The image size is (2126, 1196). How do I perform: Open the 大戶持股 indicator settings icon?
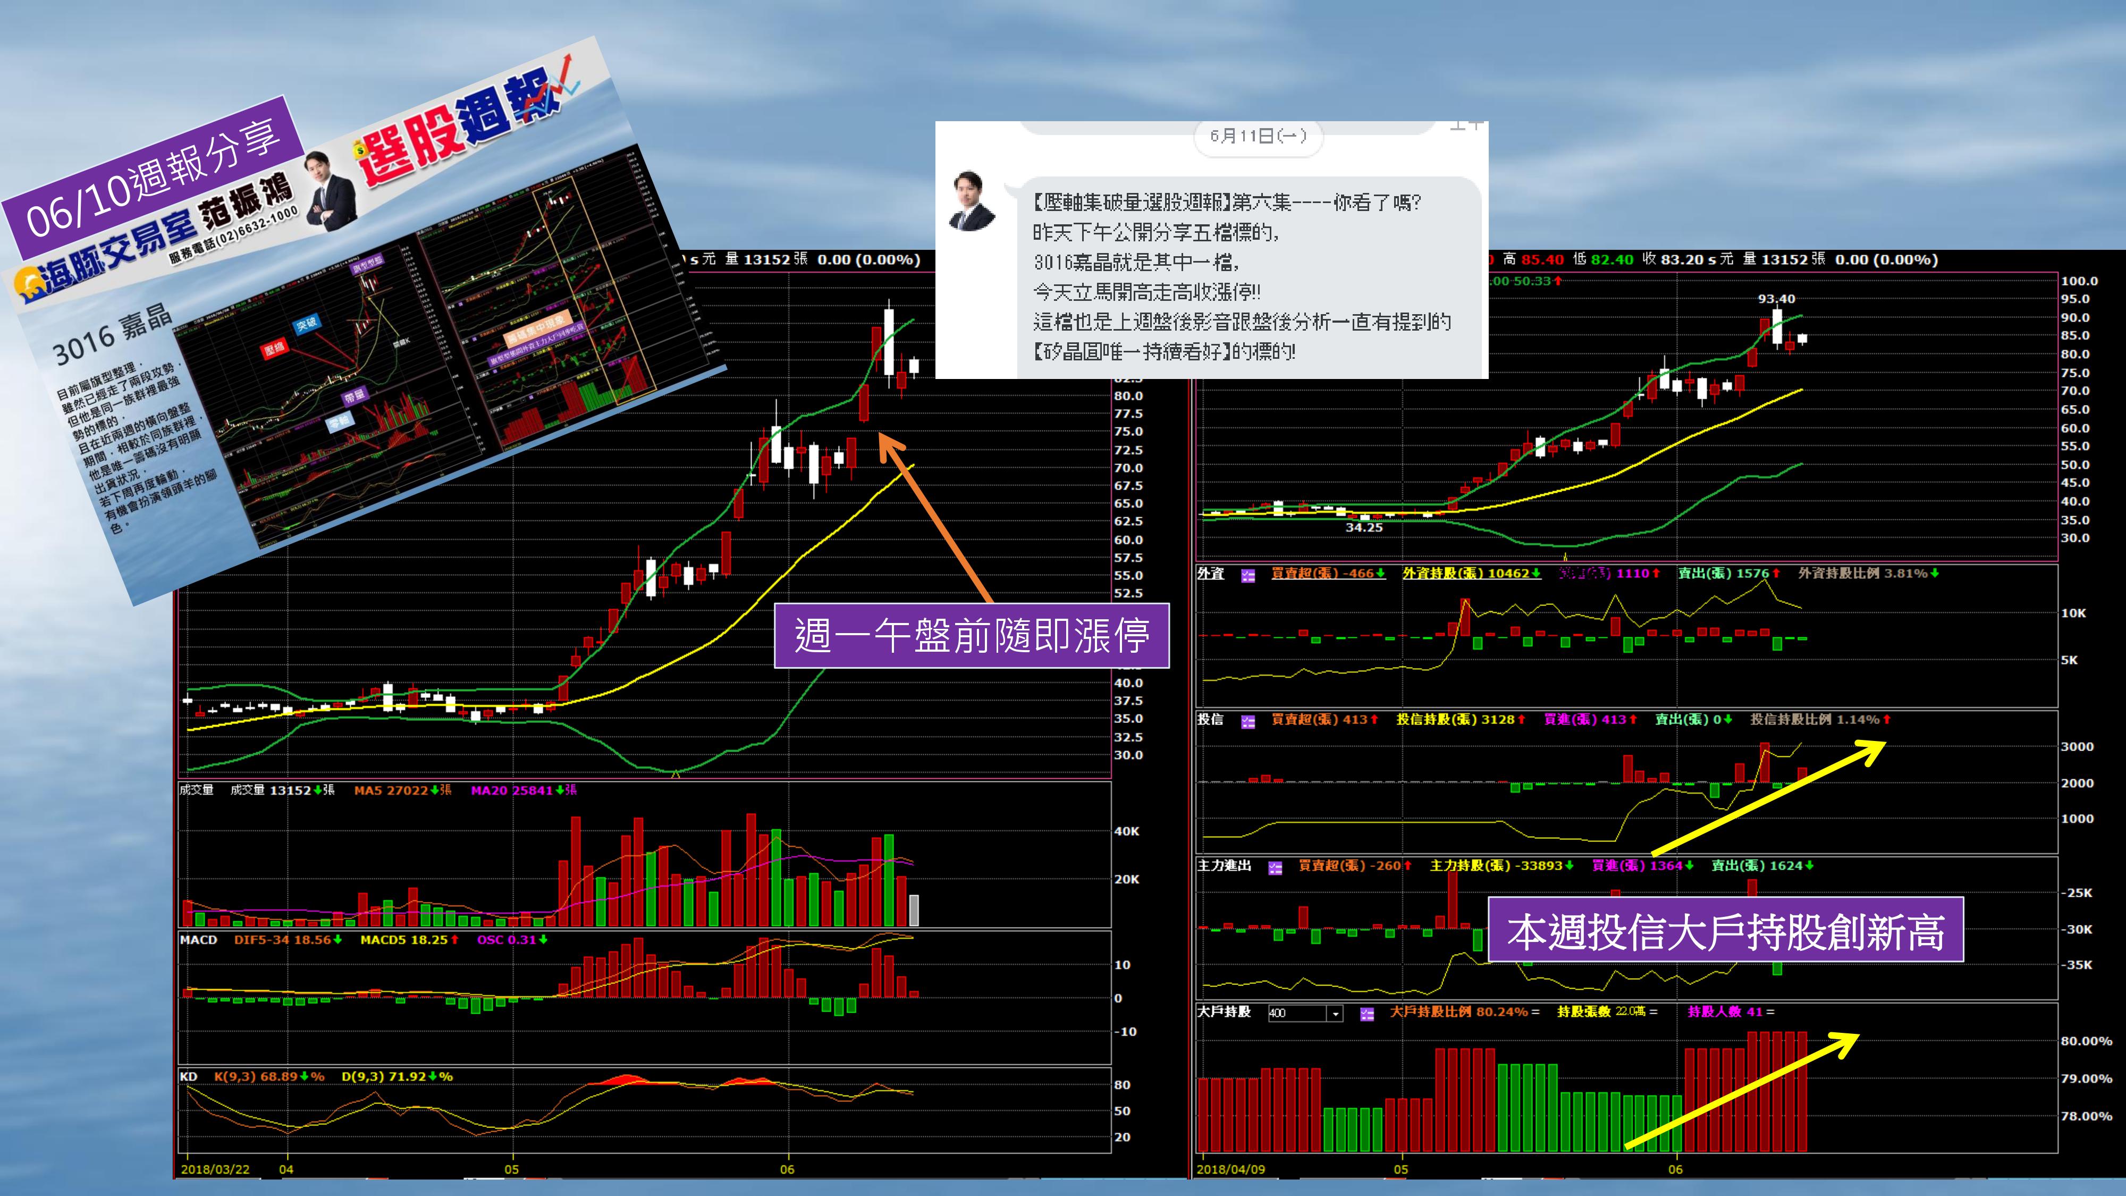click(1366, 1014)
